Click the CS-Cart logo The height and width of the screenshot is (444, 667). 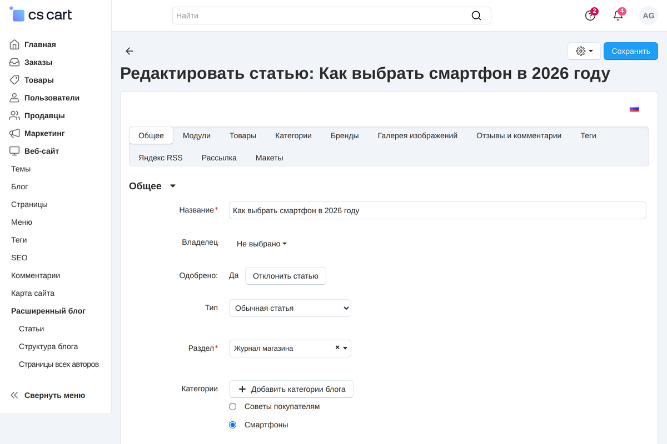(x=41, y=15)
